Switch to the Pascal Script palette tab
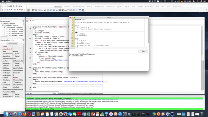 (177, 7)
